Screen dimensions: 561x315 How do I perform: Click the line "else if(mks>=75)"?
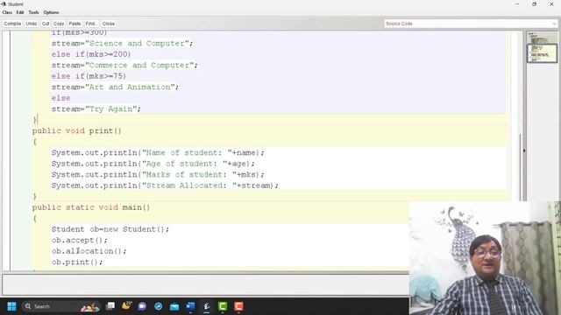pos(89,76)
